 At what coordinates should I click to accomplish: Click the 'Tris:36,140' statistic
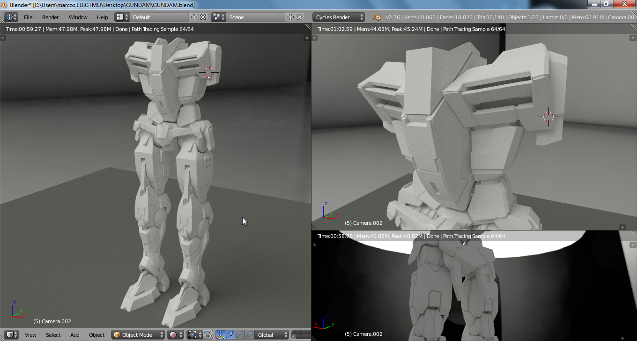coord(490,17)
